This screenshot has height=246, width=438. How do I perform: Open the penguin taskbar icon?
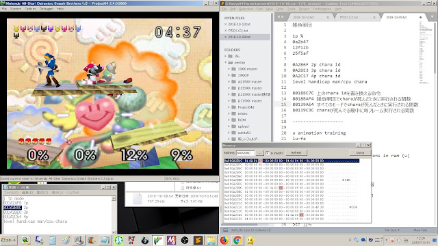144,240
